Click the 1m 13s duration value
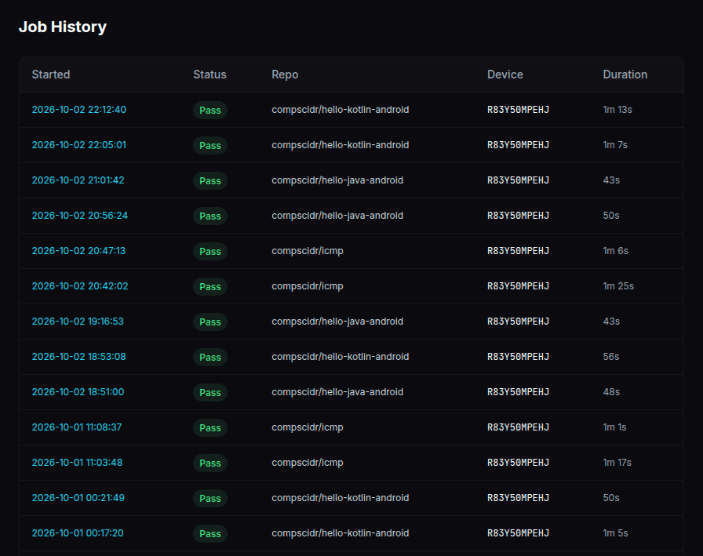703x556 pixels. click(617, 110)
